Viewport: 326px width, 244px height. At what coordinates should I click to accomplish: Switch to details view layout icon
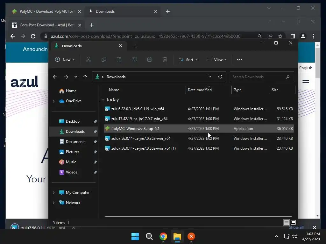click(286, 223)
